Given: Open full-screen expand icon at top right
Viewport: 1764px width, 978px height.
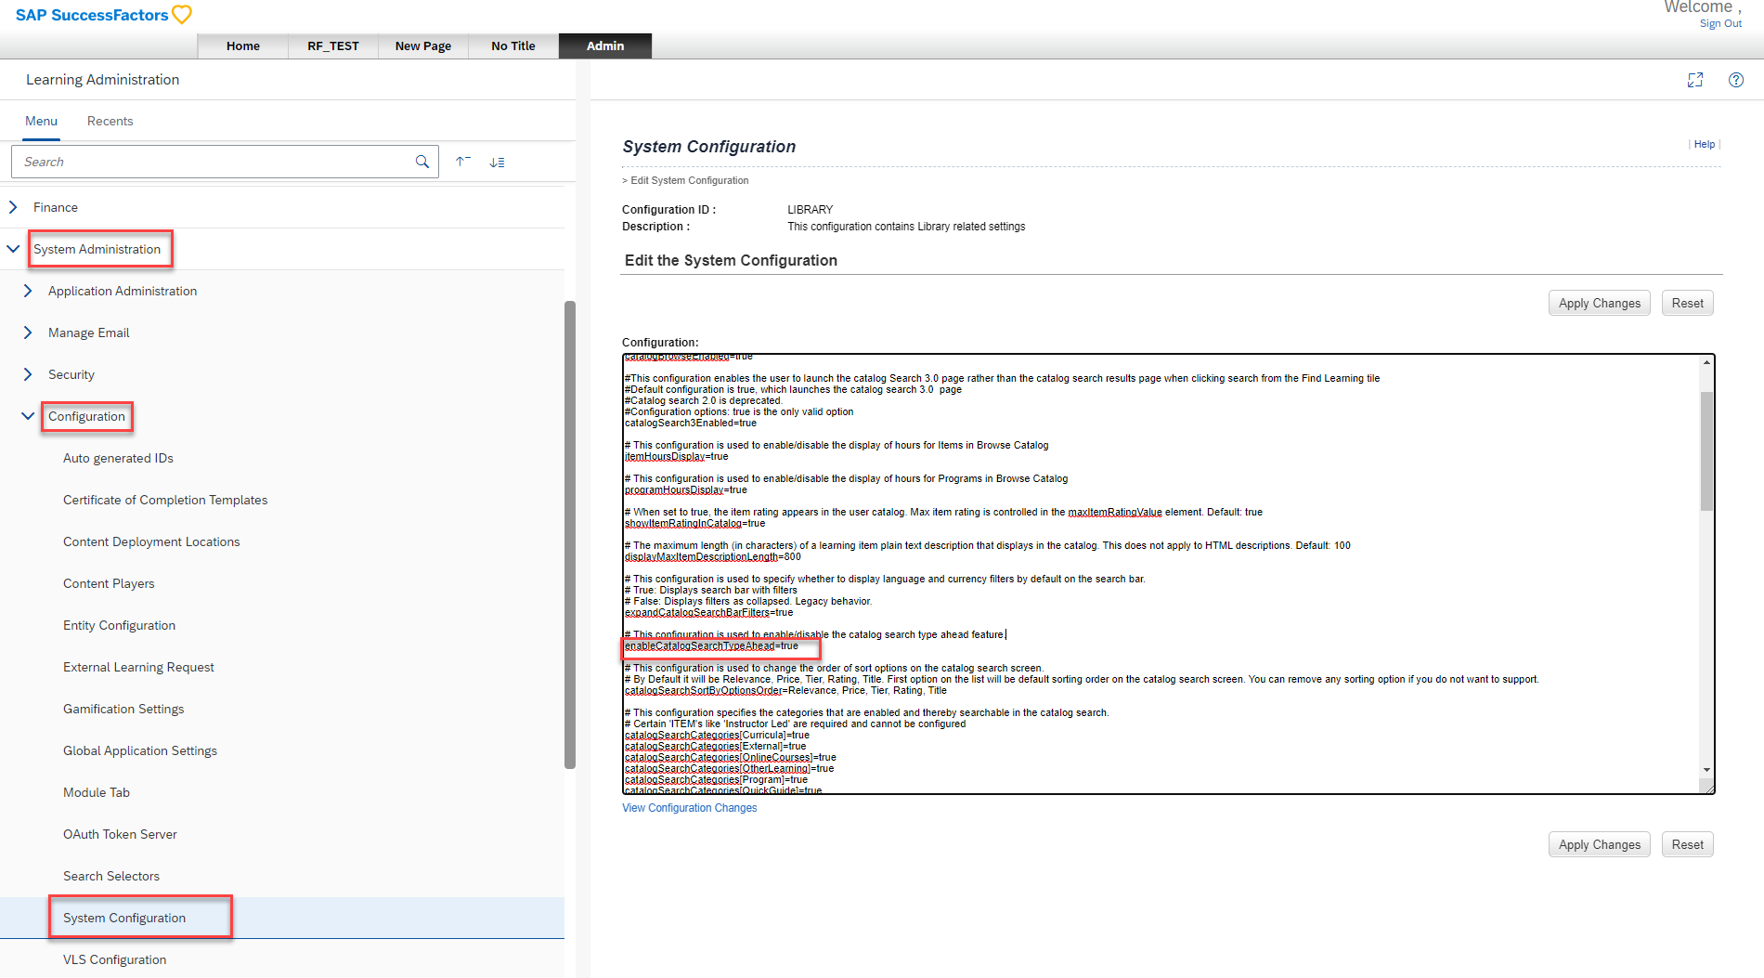Looking at the screenshot, I should [1695, 80].
